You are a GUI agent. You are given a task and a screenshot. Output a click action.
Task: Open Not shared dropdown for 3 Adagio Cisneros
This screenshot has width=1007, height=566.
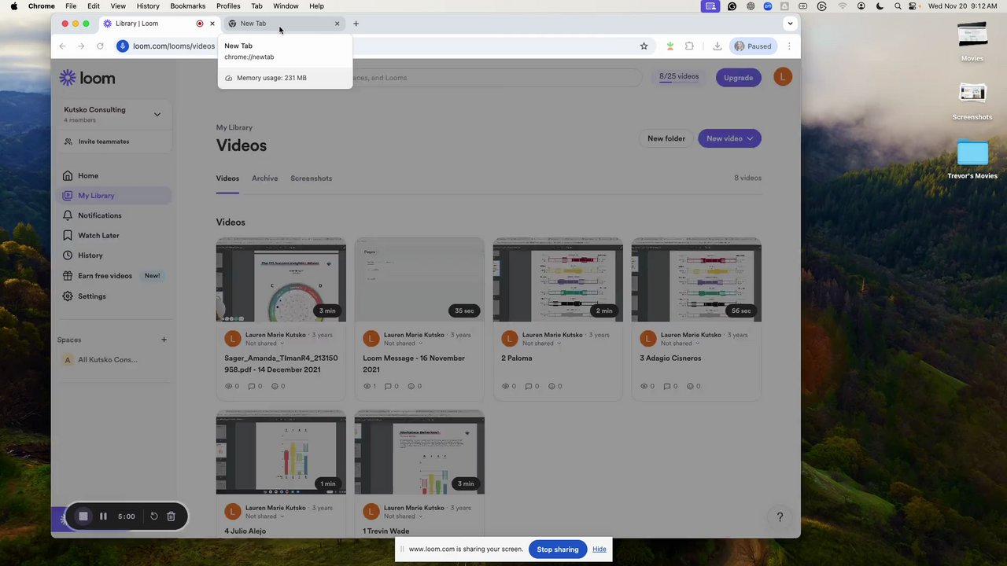(x=681, y=344)
